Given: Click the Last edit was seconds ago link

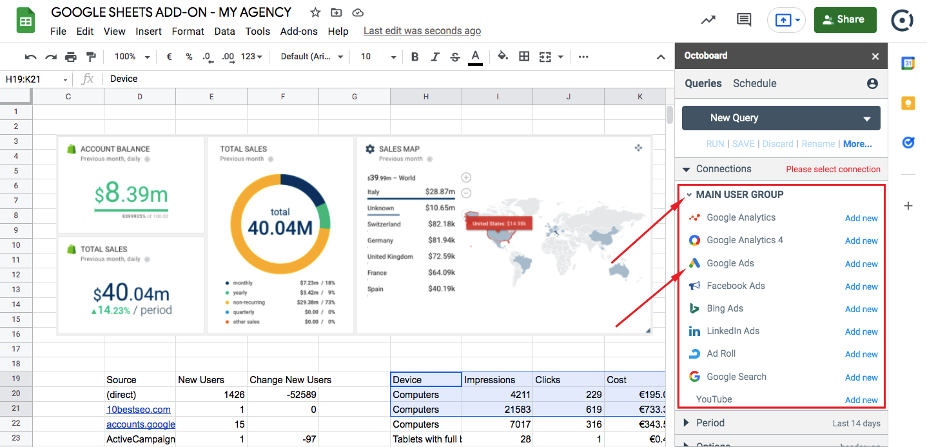Looking at the screenshot, I should coord(422,31).
